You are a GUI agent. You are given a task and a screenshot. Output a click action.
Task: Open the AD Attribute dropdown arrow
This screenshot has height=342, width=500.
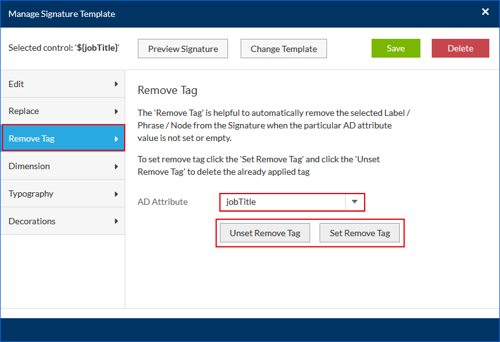click(355, 202)
